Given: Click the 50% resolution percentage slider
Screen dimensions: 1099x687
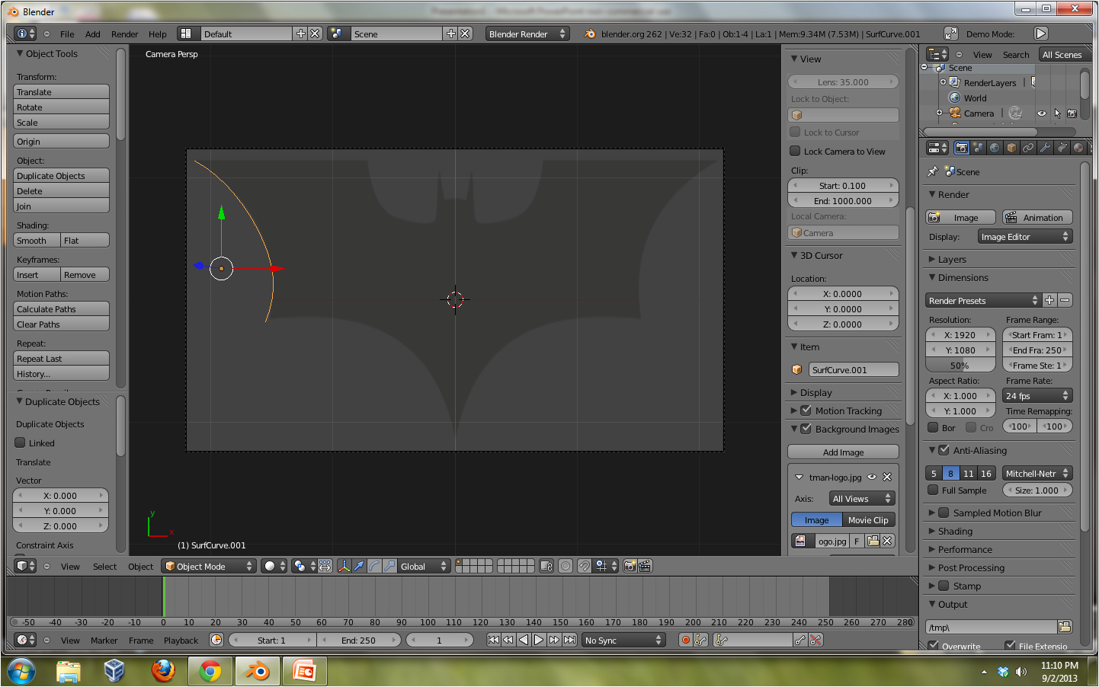Looking at the screenshot, I should [960, 366].
